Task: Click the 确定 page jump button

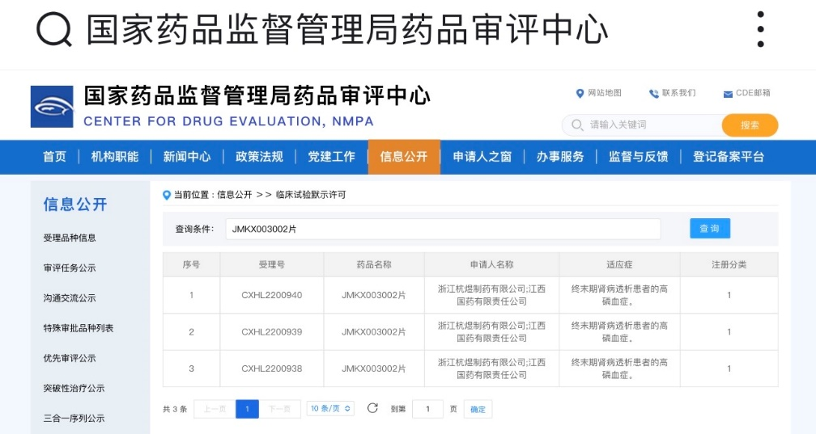Action: (478, 409)
